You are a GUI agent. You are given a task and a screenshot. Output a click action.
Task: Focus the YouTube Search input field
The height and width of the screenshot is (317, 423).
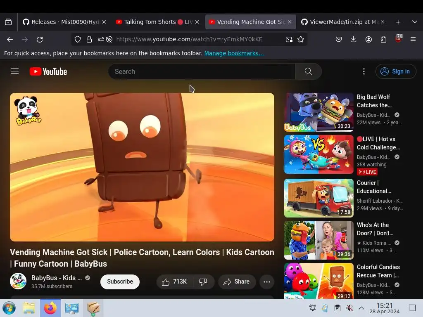(202, 71)
